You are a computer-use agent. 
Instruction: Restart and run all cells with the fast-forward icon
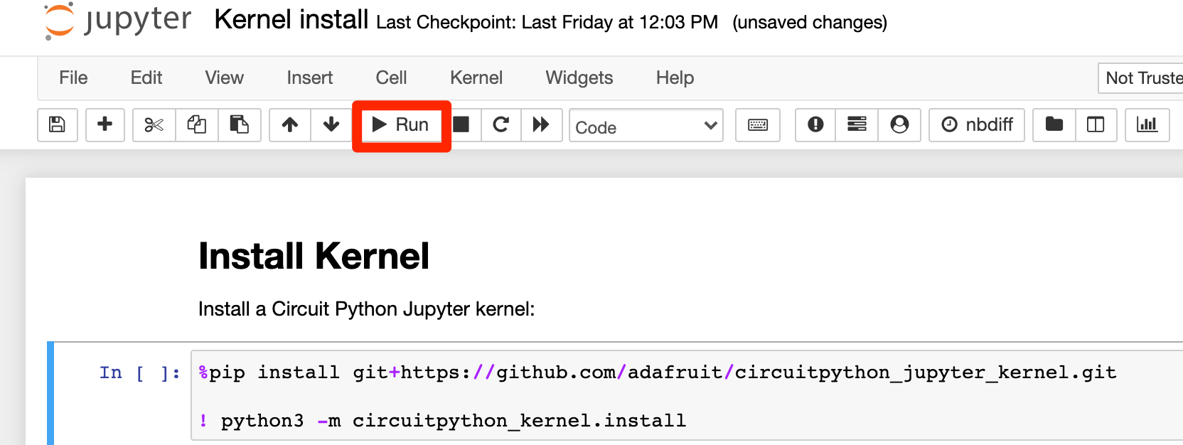(x=541, y=125)
